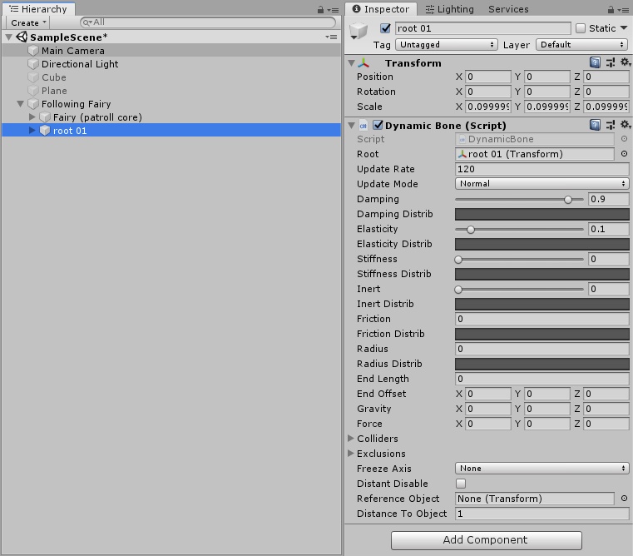Click the Following Fairy cube icon
Viewport: 633px width, 556px height.
(x=33, y=104)
